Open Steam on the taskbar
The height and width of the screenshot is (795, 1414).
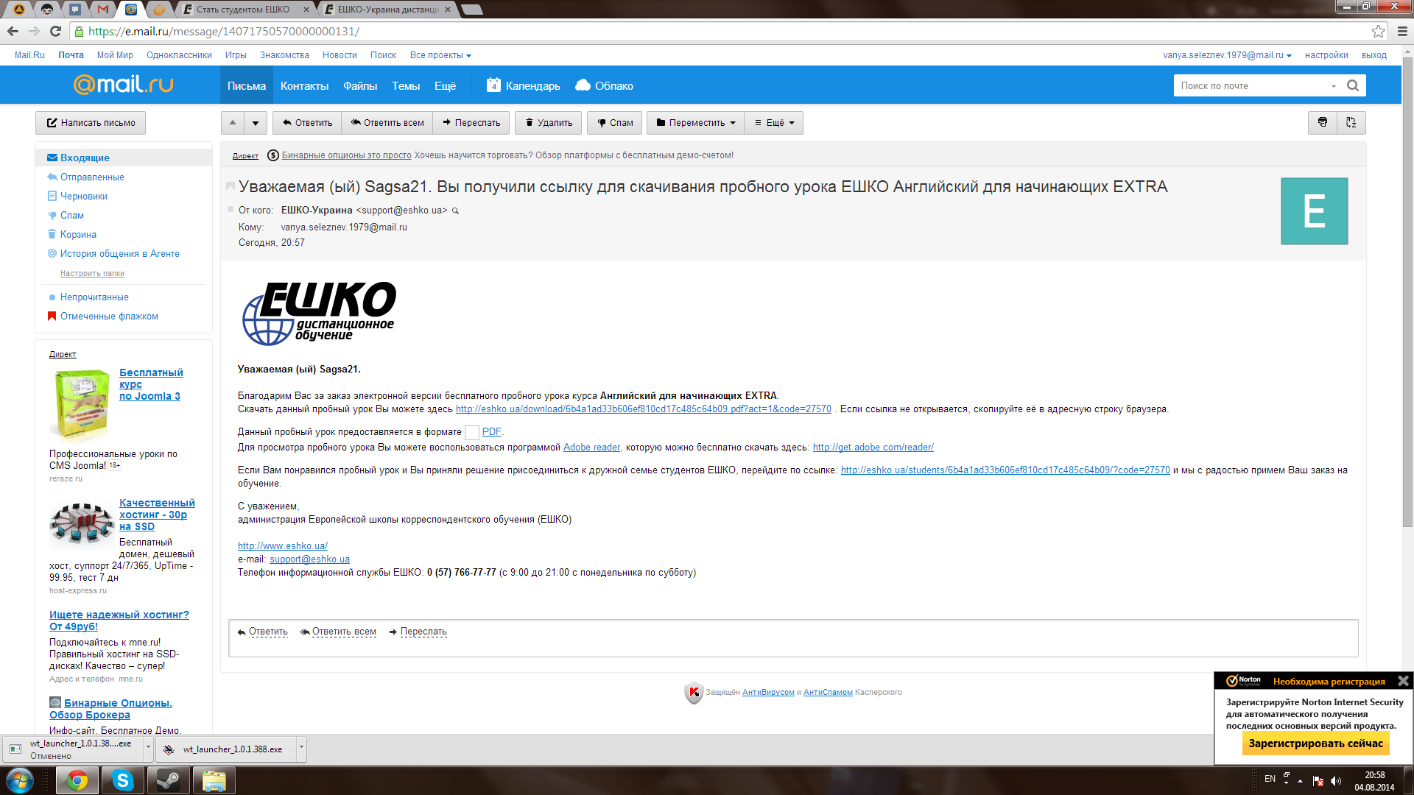[x=168, y=780]
